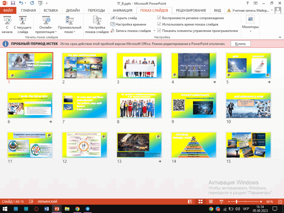This screenshot has height=213, width=284.
Task: Start slideshow from beginning (С начала)
Action: tap(7, 25)
